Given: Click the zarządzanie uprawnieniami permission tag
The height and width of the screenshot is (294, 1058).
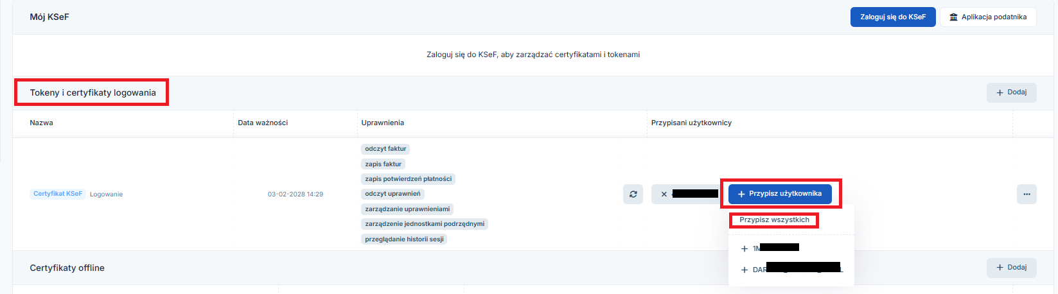Looking at the screenshot, I should (407, 209).
